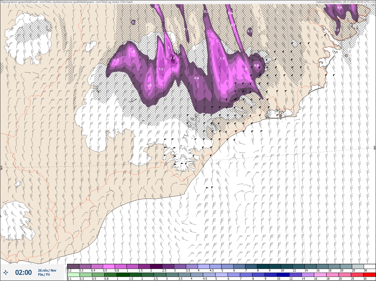Pick the dark navy swatch labeled 10 in the lower legend row
This screenshot has width=376, height=281.
pos(283,275)
